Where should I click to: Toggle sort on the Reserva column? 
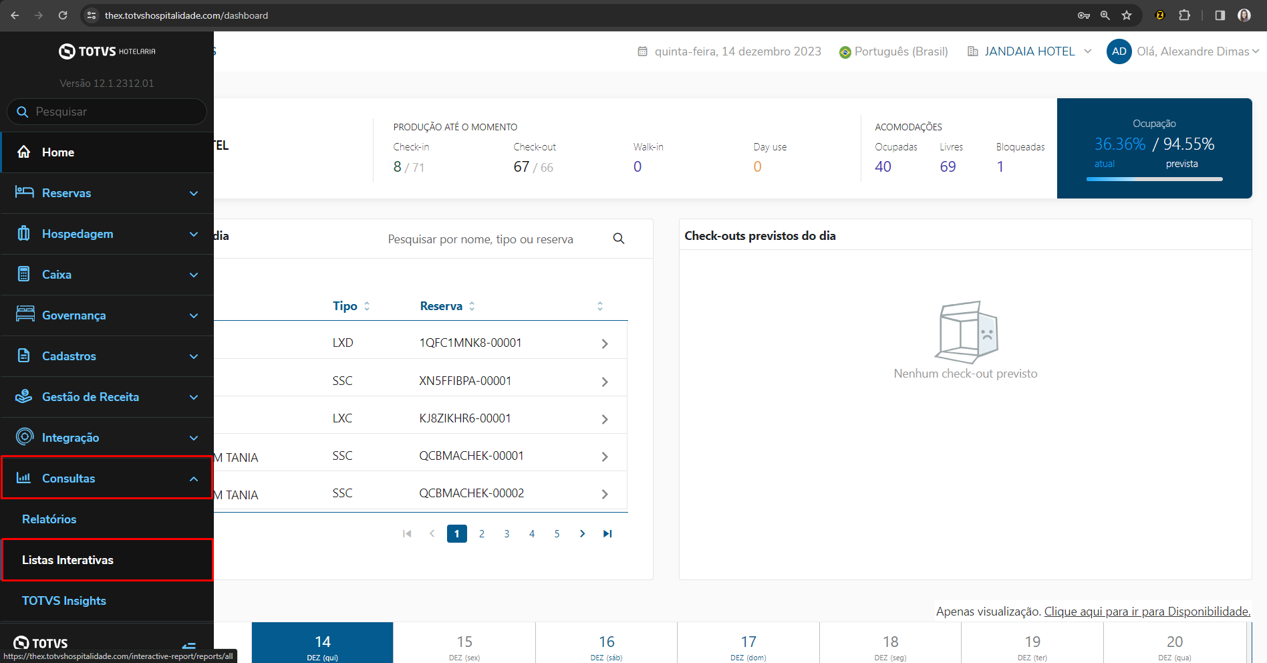(x=472, y=305)
